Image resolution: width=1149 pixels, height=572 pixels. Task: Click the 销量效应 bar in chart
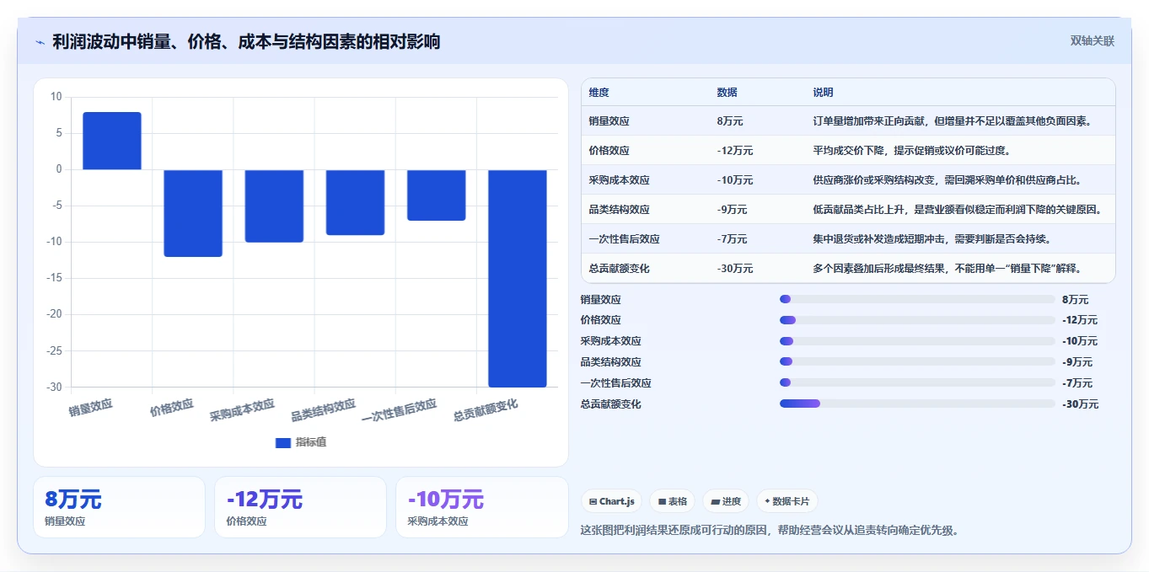coord(112,141)
